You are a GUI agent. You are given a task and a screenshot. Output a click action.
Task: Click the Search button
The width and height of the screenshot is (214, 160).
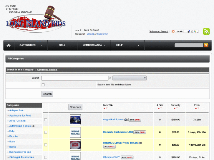click(x=47, y=94)
